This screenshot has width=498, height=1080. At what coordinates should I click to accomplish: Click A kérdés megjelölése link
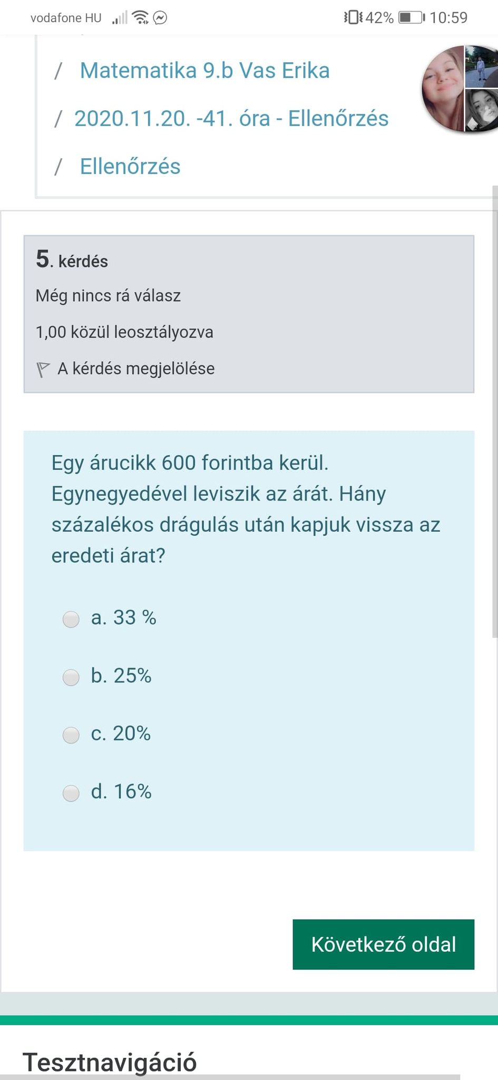pyautogui.click(x=136, y=369)
